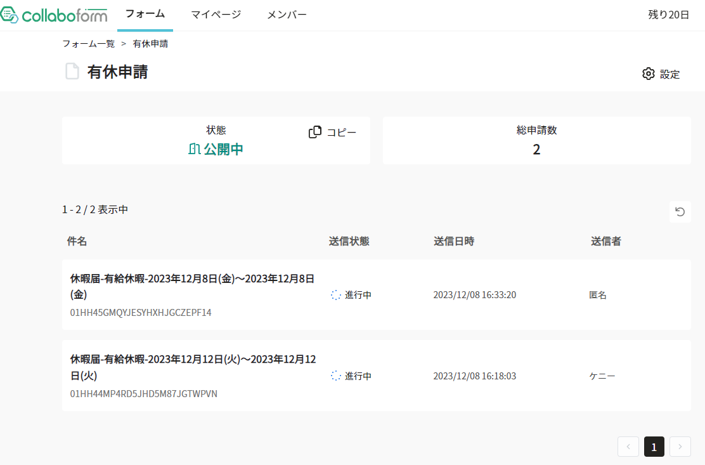Click the document icon beside 有休申請 title
The image size is (705, 465).
coord(72,72)
